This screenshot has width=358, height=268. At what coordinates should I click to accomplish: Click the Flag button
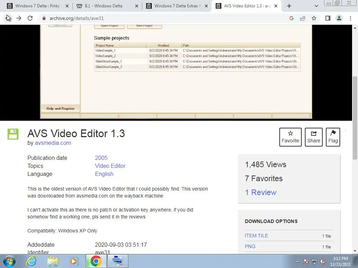(333, 137)
